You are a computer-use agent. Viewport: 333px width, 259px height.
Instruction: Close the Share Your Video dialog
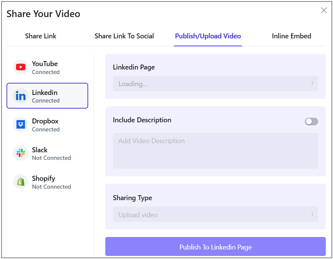tap(323, 11)
